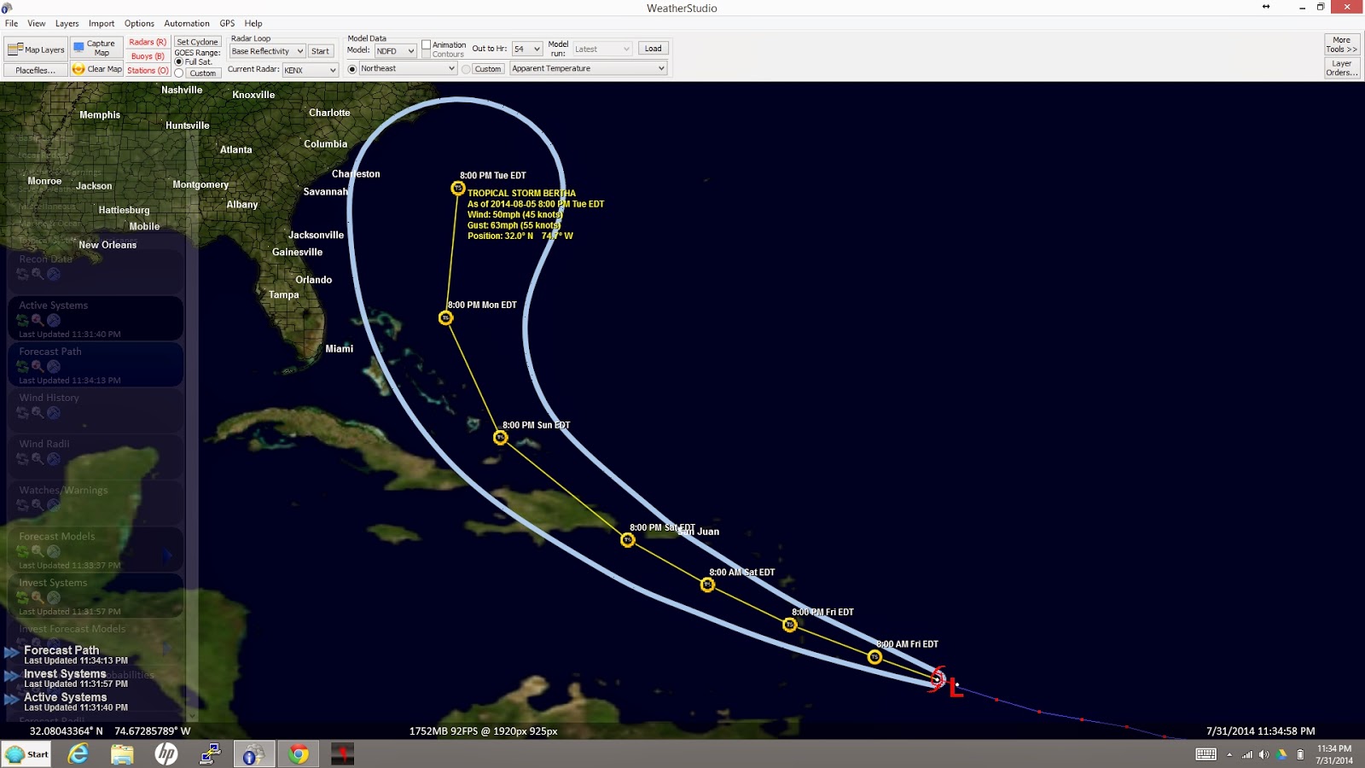Open the Map Layers panel
Viewport: 1365px width, 768px height.
tap(36, 49)
